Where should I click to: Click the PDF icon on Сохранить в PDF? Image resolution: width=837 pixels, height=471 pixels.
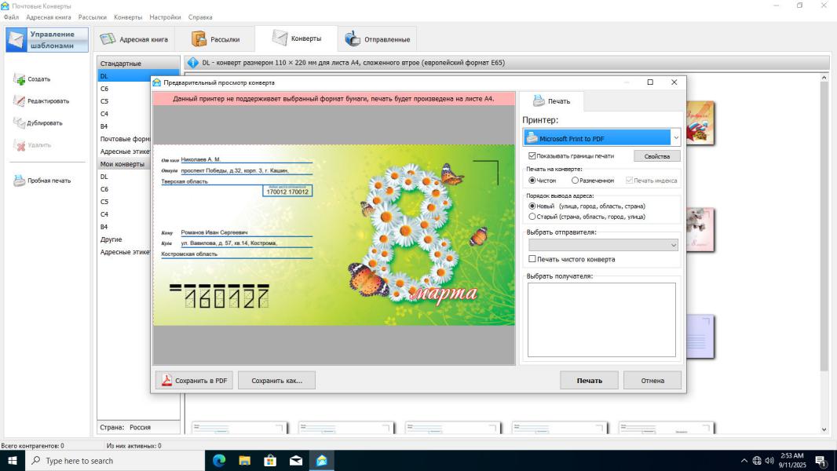[x=166, y=380]
